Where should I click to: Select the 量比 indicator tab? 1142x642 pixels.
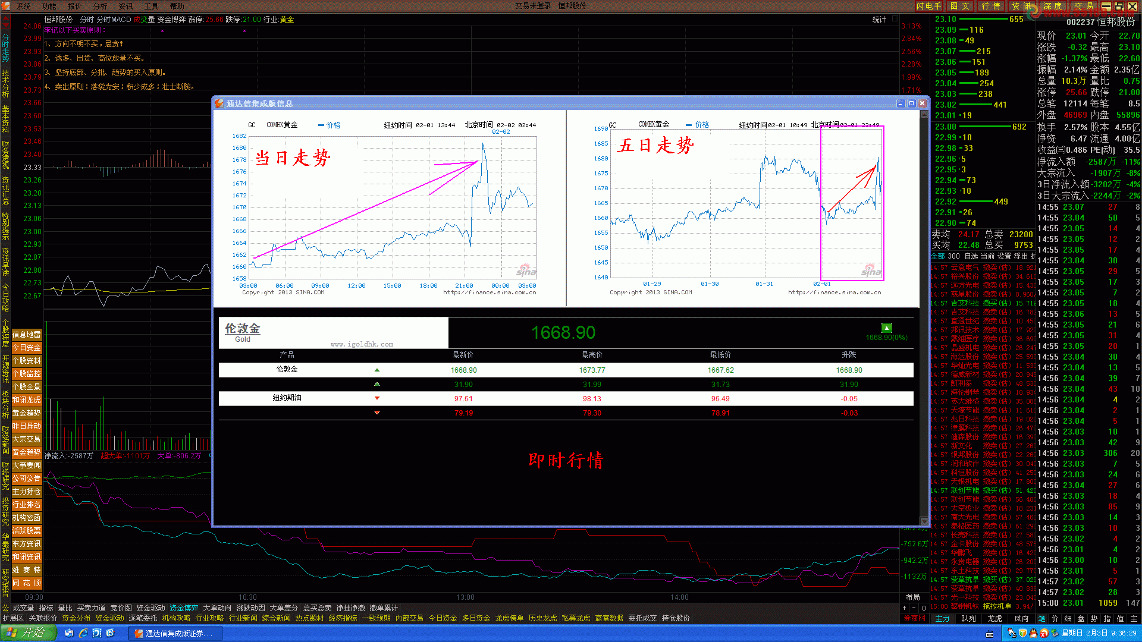click(65, 608)
